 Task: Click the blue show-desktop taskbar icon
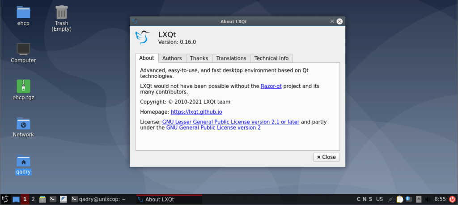[16, 200]
